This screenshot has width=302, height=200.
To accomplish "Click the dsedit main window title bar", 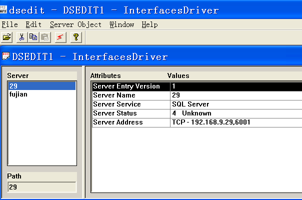I will pos(151,9).
